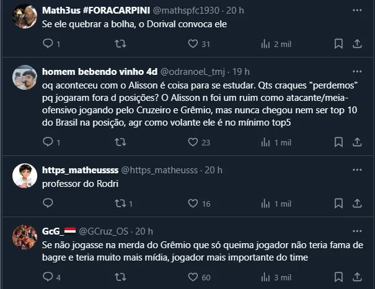Image resolution: width=375 pixels, height=289 pixels.
Task: Bookmark the 'professor do Rodri' tweet
Action: coord(338,204)
